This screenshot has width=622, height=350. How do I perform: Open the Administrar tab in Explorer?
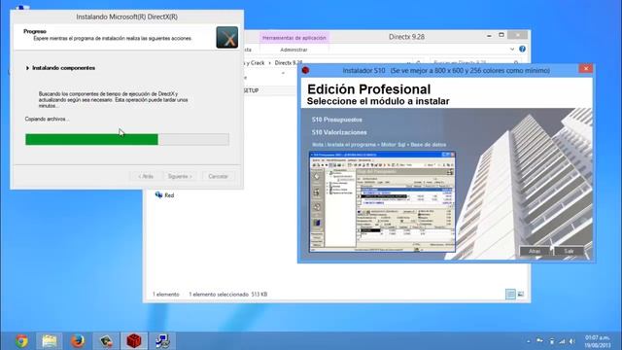click(x=294, y=50)
